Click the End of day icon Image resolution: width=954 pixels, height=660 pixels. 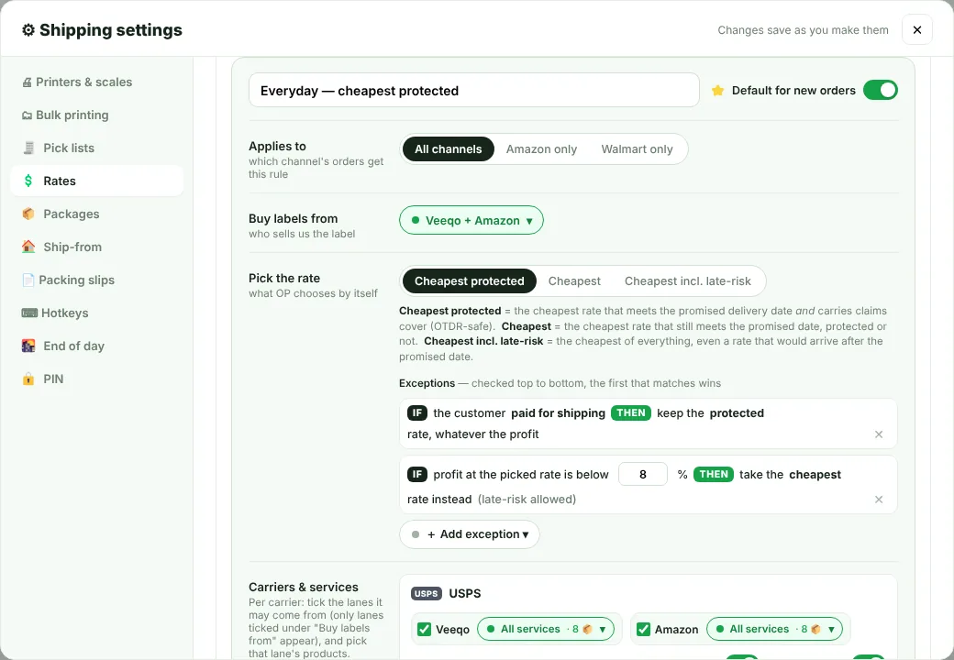pos(28,346)
